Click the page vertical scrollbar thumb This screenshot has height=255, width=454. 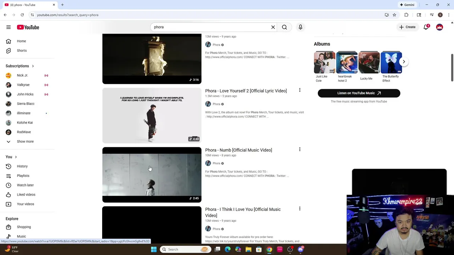coord(452,67)
